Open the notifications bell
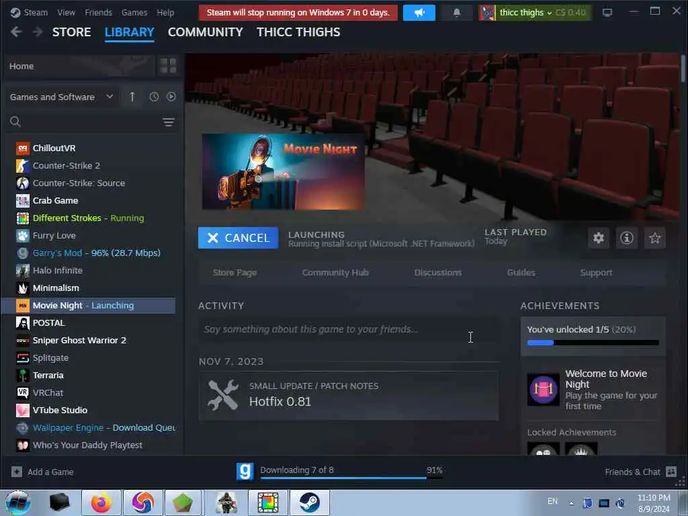 click(457, 13)
